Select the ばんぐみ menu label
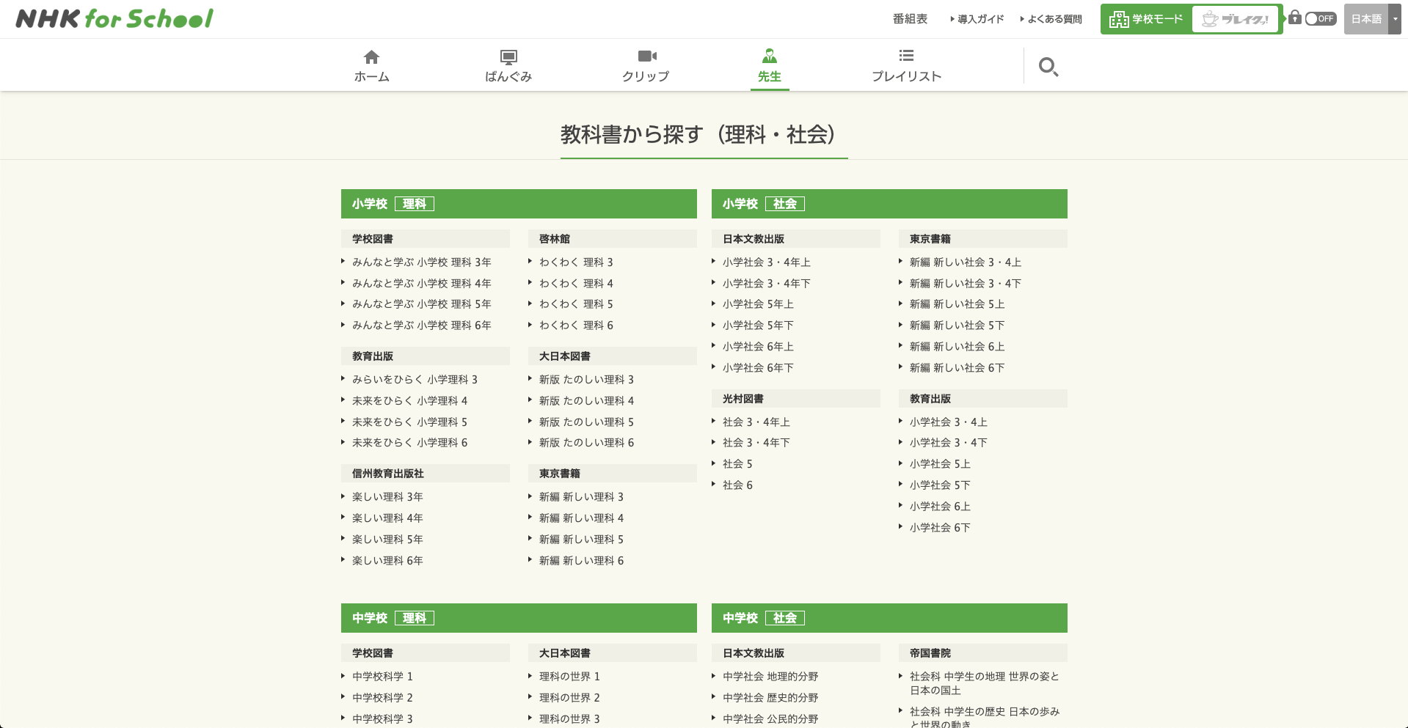The width and height of the screenshot is (1408, 728). pos(508,76)
